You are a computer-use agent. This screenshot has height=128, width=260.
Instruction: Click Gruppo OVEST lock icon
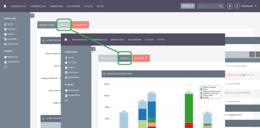point(5,62)
